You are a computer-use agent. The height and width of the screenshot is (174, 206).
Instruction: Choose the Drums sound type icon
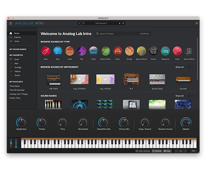(153, 51)
